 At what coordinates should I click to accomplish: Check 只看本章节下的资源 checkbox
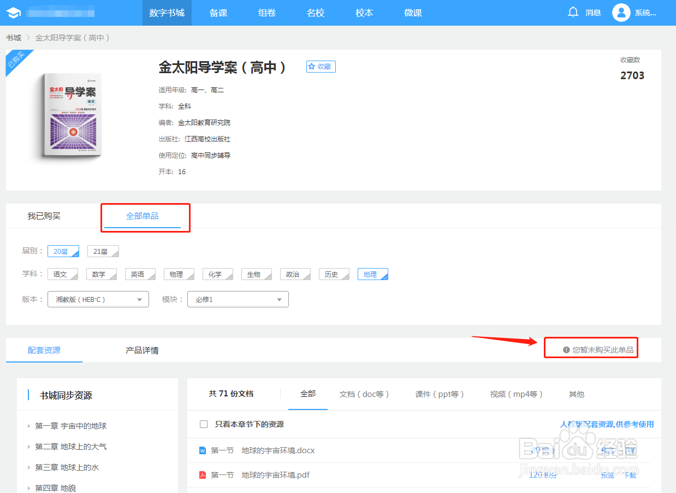[204, 424]
